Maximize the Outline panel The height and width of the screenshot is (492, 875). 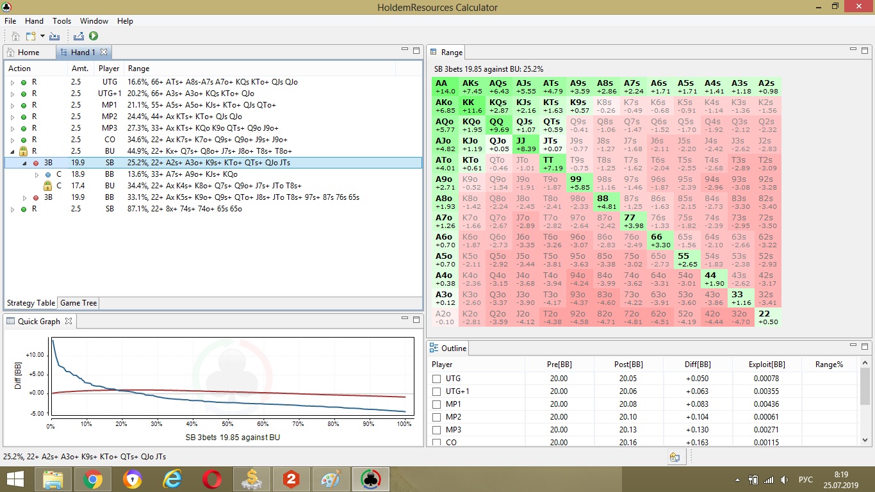pyautogui.click(x=864, y=346)
